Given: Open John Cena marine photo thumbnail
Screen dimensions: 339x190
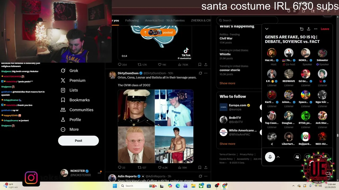Looking at the screenshot, I should point(136,108).
